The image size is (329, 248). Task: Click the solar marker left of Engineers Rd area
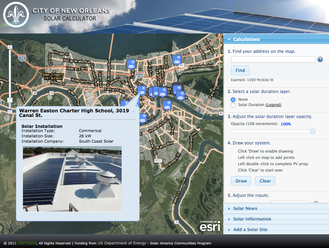(x=142, y=118)
